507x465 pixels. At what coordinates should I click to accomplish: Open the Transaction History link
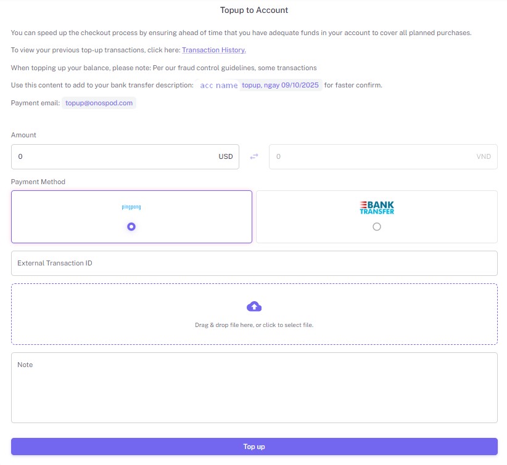point(214,50)
